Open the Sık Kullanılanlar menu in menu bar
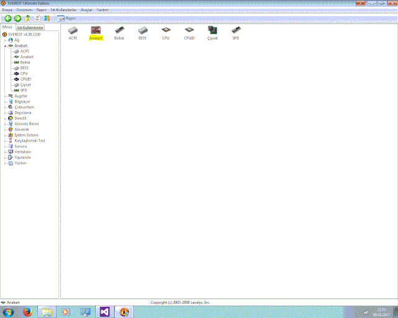The height and width of the screenshot is (318, 398). point(63,10)
